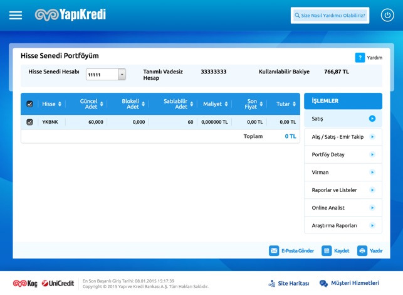Viewport: 403px width, 295px height.
Task: Click the 33333333 account number
Action: tap(214, 72)
